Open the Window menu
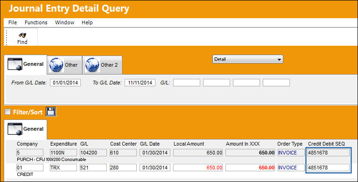Image resolution: width=358 pixels, height=182 pixels. (64, 22)
